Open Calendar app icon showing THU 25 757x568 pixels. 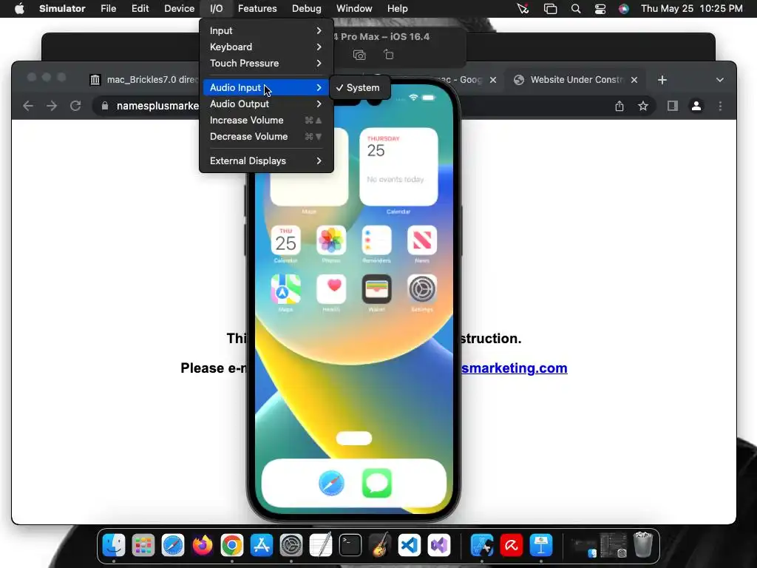point(286,240)
